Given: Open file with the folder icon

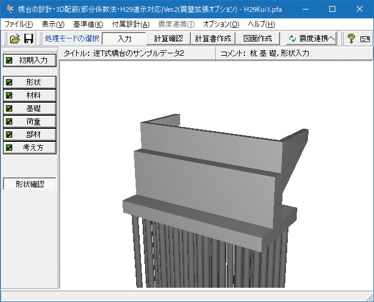Looking at the screenshot, I should tap(15, 39).
